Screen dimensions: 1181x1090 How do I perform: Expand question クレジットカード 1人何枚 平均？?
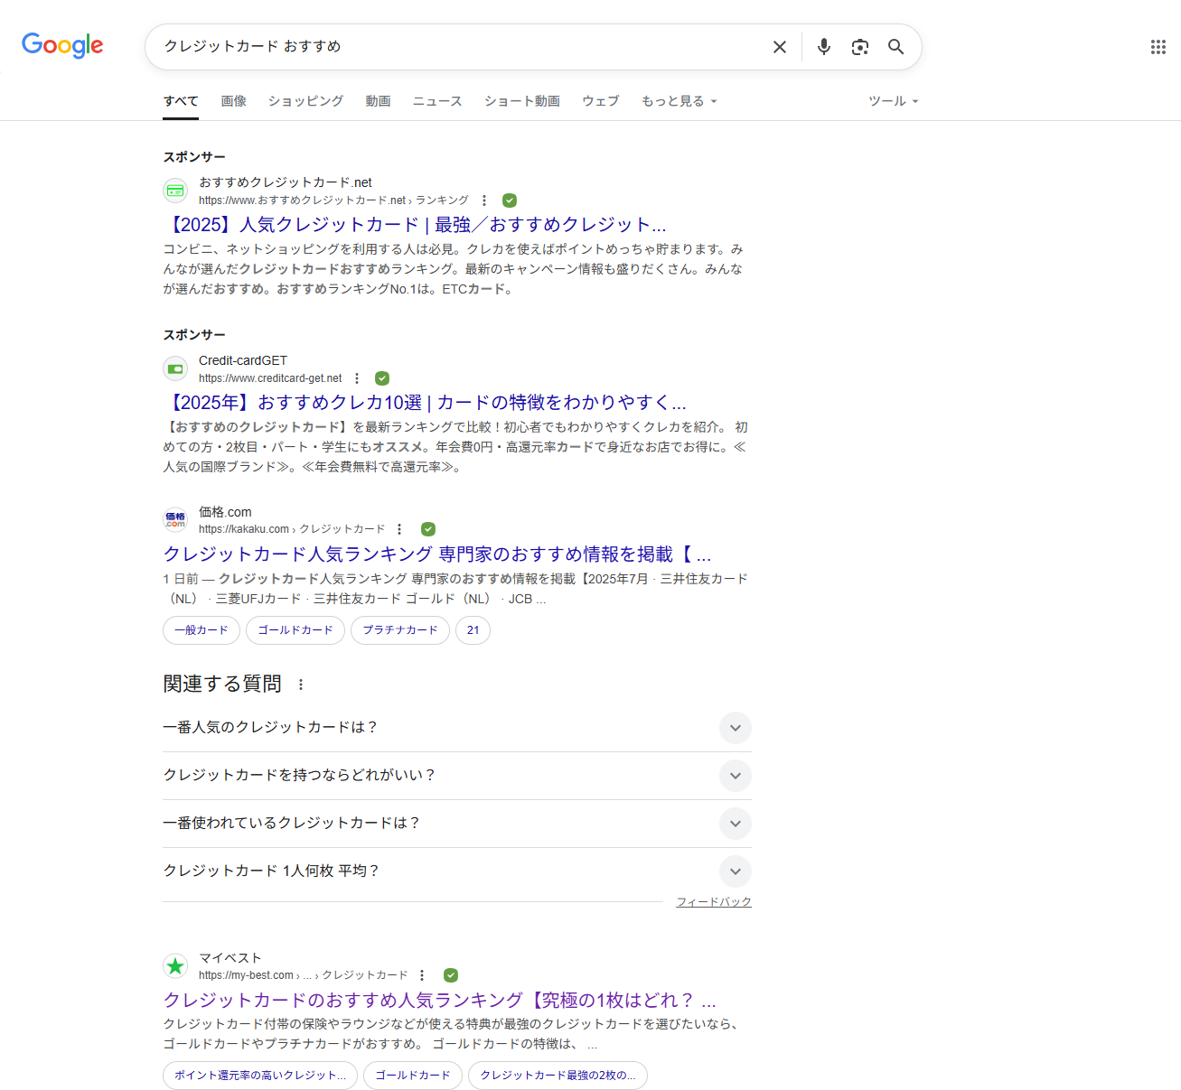tap(457, 871)
